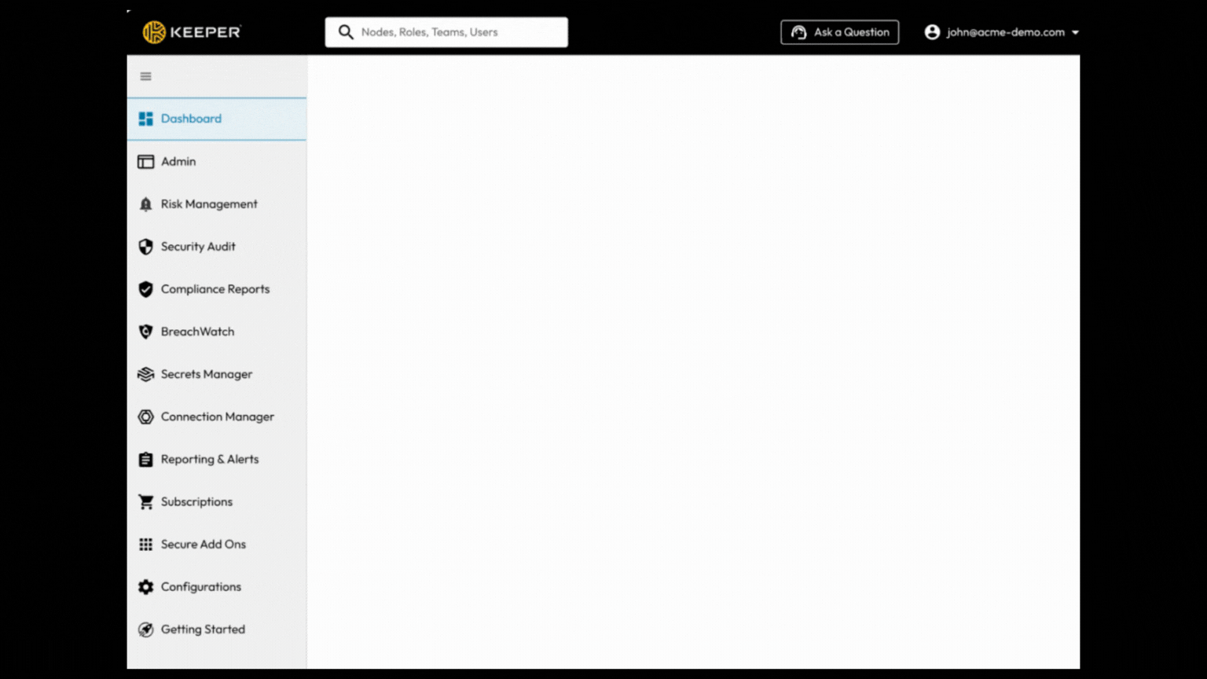Collapse the sidebar with the hamburger icon

pyautogui.click(x=145, y=76)
